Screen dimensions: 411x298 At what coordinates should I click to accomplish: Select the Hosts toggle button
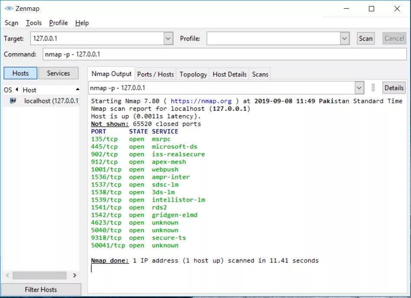click(20, 73)
